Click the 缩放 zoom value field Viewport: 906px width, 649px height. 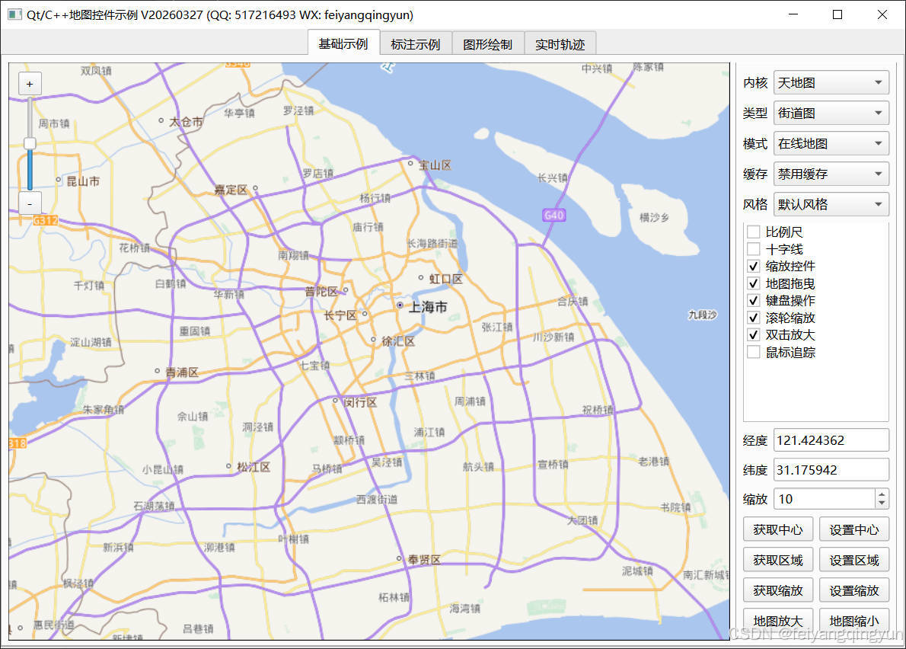[x=825, y=500]
